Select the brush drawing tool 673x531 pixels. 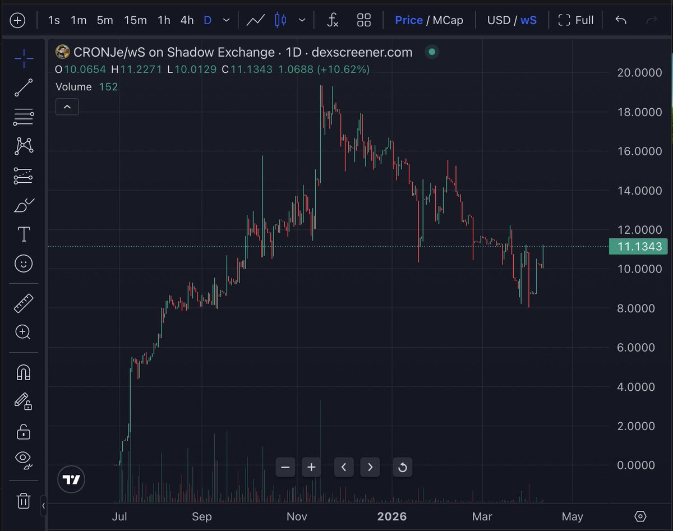(x=23, y=205)
